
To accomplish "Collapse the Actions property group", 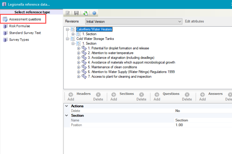I will 66,106.
